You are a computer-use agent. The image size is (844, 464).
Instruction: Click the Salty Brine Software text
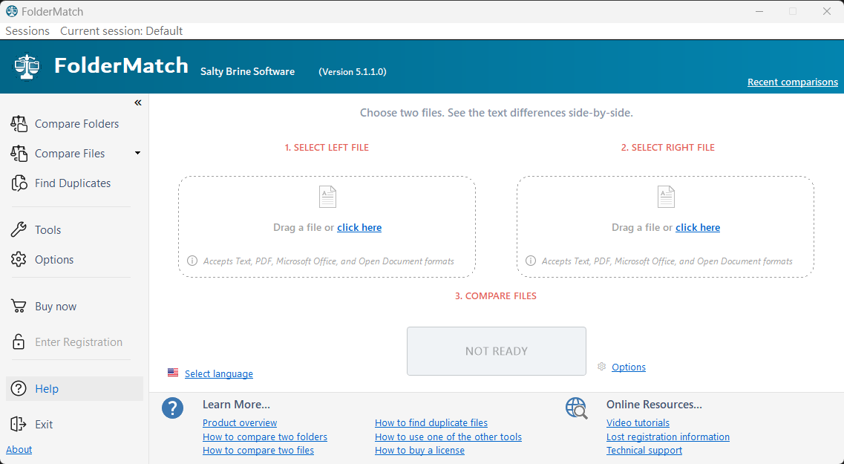(248, 71)
